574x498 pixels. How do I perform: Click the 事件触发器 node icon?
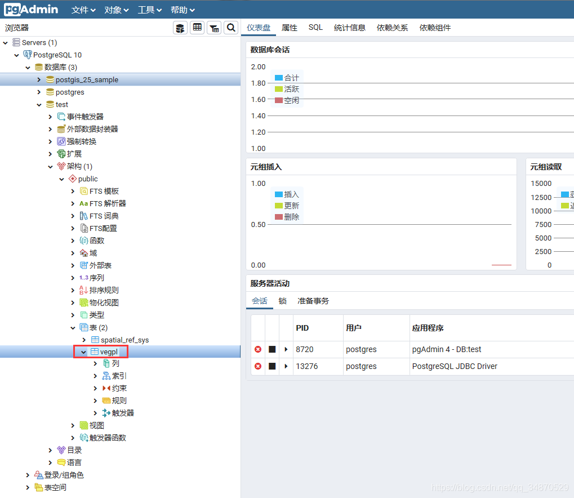coord(61,117)
